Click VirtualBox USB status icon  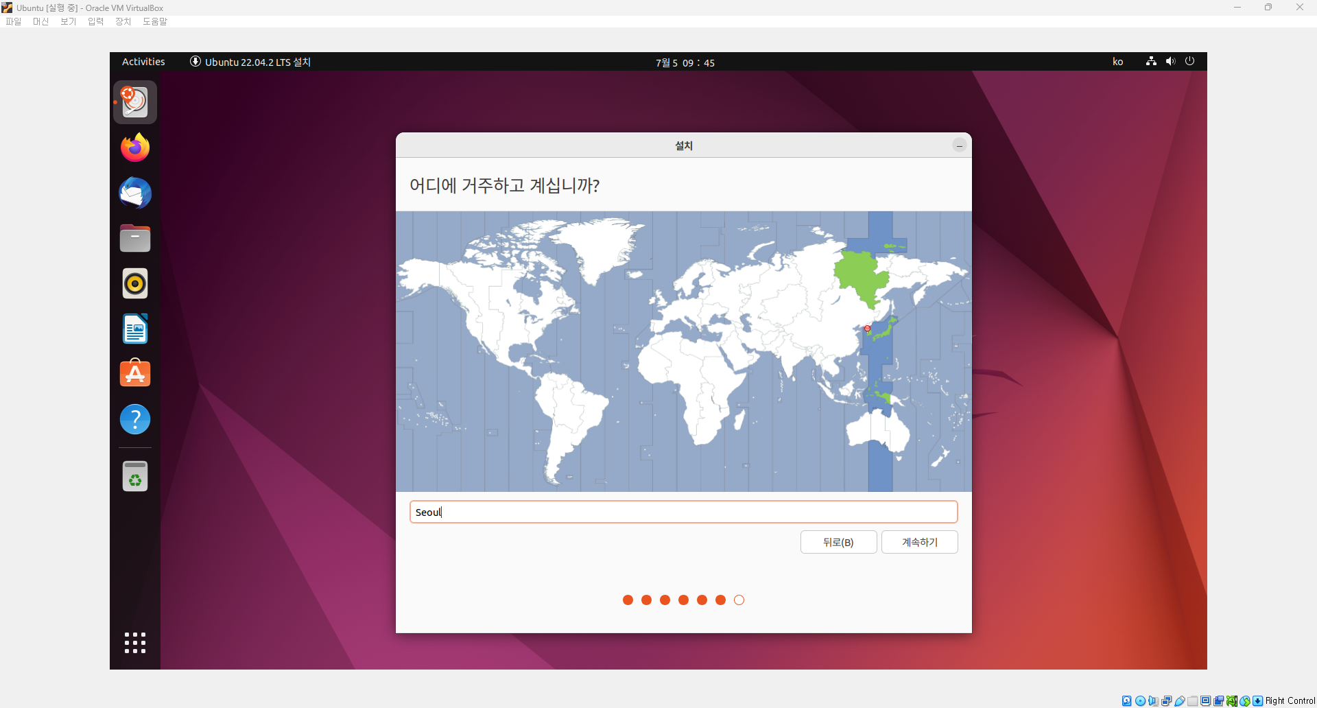tap(1180, 700)
